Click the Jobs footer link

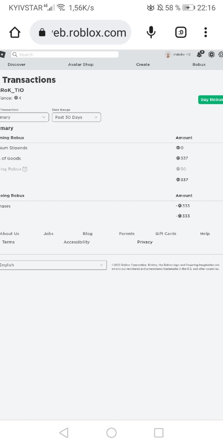point(48,234)
